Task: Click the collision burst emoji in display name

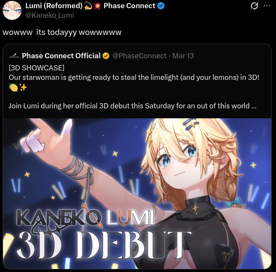Action: (97, 6)
